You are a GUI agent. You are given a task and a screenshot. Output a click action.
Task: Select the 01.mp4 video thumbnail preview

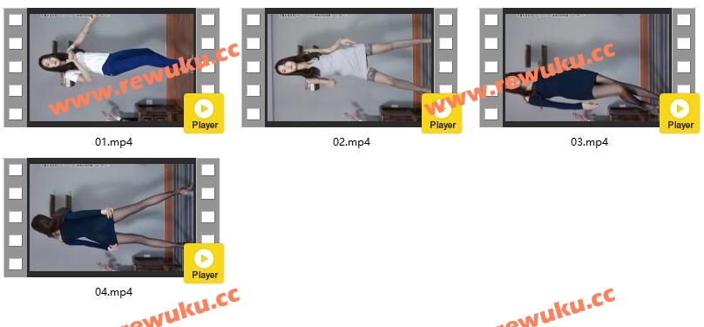(112, 67)
